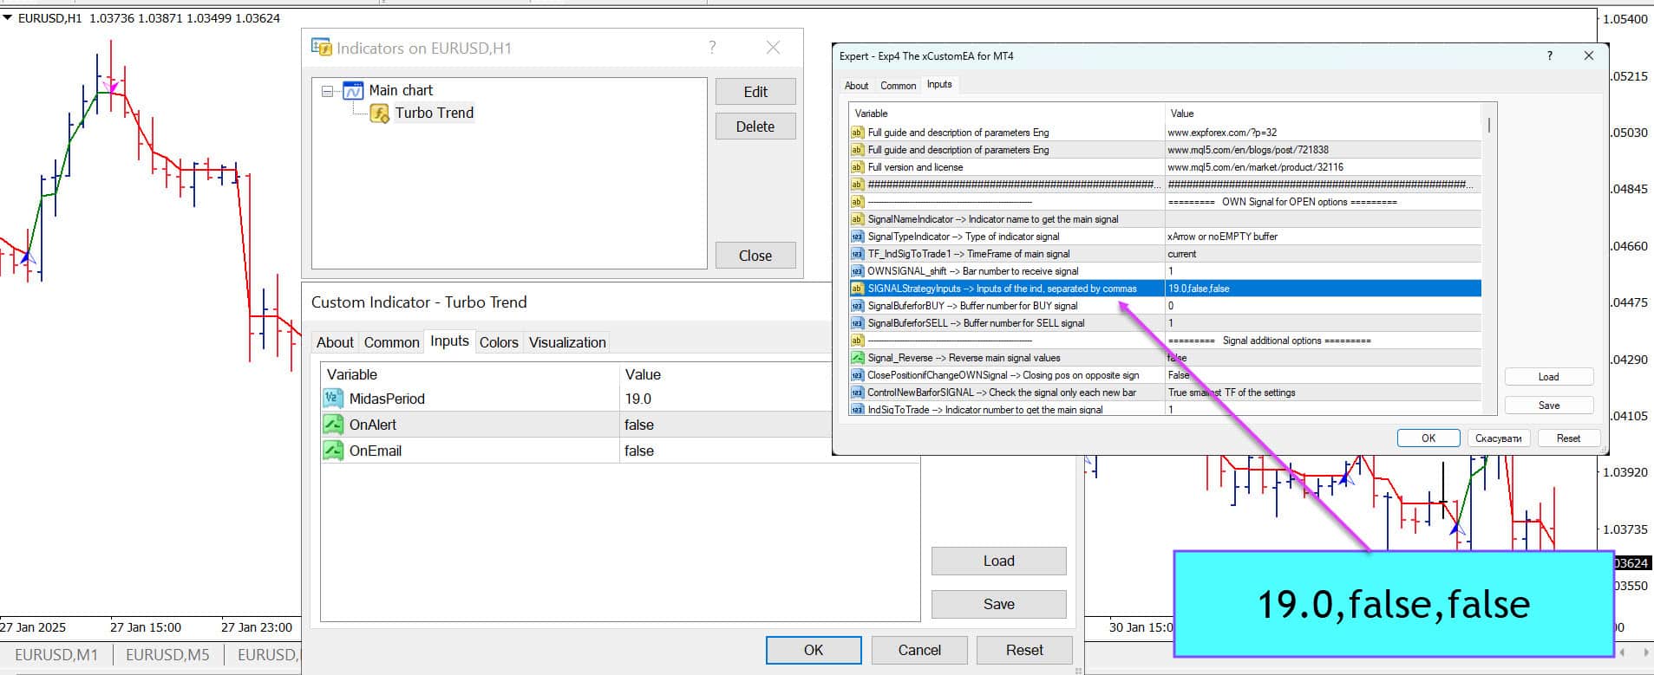Open the Visualization tab
The width and height of the screenshot is (1654, 675).
pyautogui.click(x=567, y=342)
